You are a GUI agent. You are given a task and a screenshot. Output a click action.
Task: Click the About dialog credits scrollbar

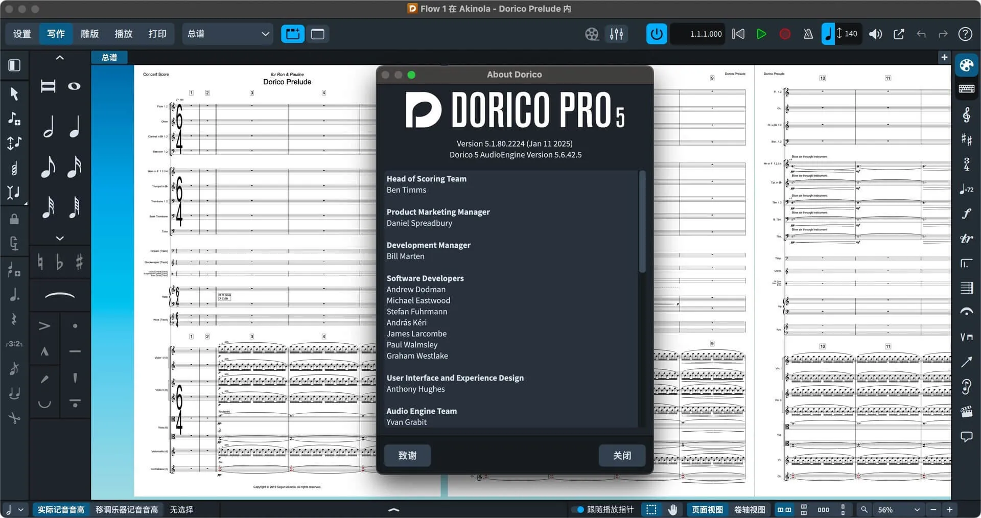(642, 222)
